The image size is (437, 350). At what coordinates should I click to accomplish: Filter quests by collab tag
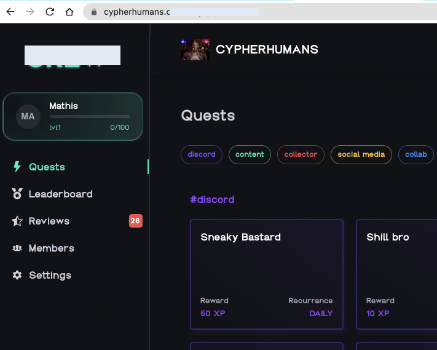416,154
